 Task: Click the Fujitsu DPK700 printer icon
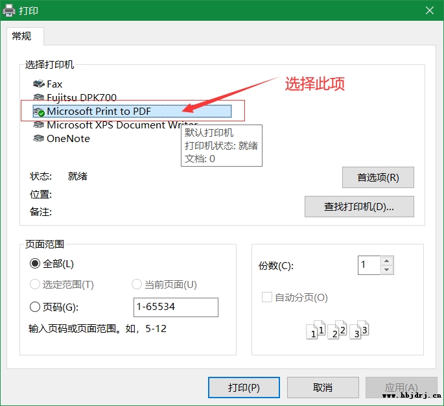click(39, 97)
